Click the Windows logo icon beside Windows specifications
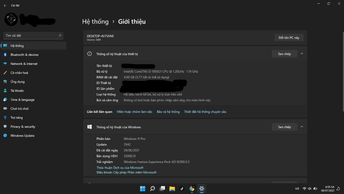344x194 pixels. [89, 127]
